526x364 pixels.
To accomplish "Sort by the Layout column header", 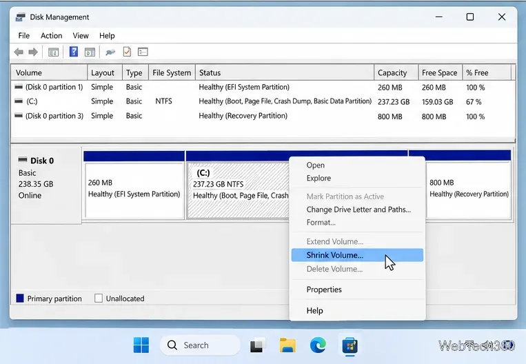I will pyautogui.click(x=105, y=73).
